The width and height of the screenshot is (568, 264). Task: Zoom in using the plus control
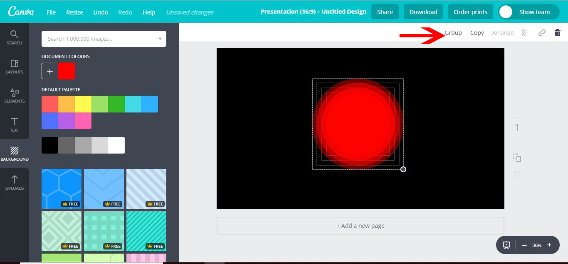[x=549, y=245]
